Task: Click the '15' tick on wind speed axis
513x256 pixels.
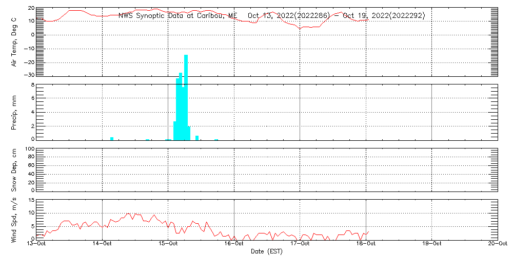Action: 31,200
